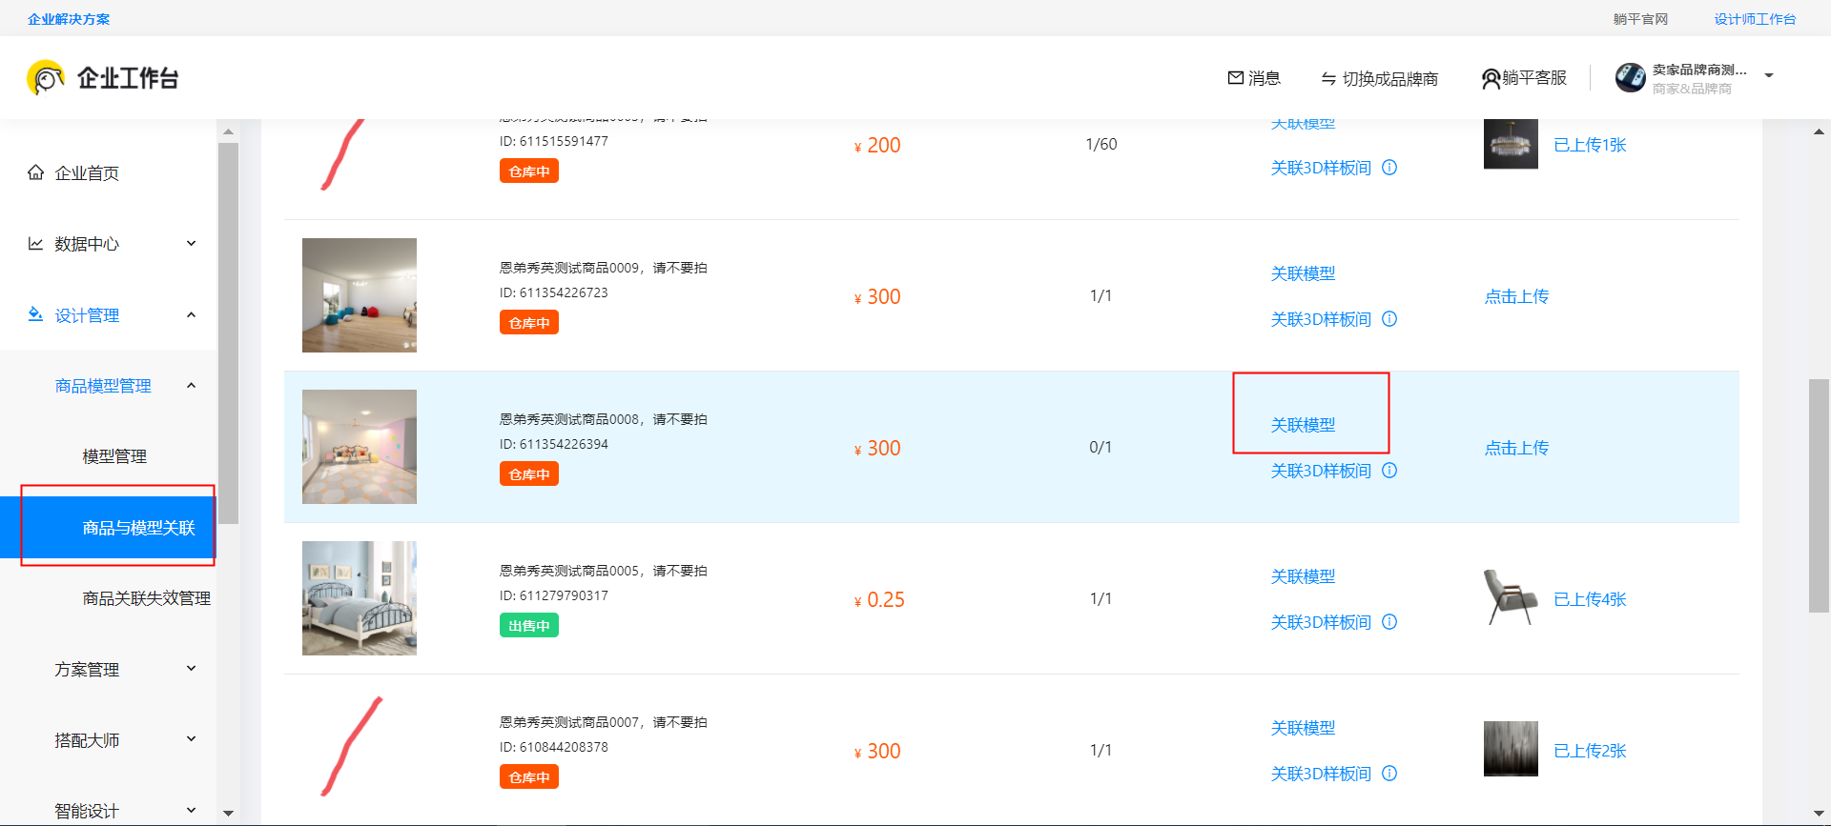Click the 企业工作台 logo icon
The image size is (1831, 826).
46,78
